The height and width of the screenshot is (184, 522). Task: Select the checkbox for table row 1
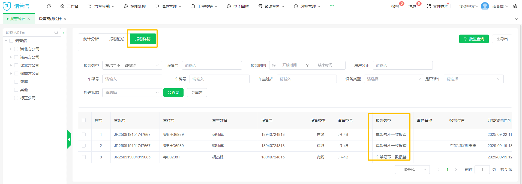pos(84,134)
